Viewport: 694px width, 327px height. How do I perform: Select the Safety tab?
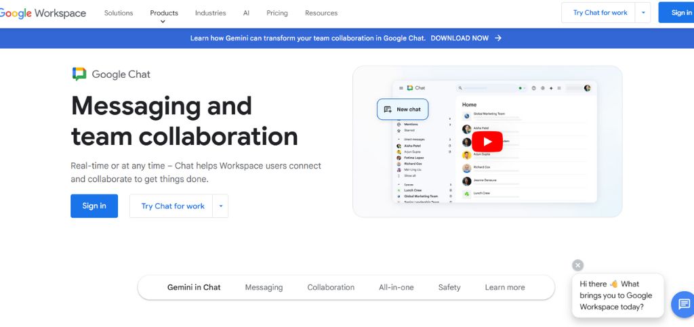point(449,287)
